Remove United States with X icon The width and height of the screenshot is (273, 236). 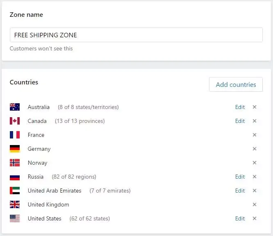255,218
